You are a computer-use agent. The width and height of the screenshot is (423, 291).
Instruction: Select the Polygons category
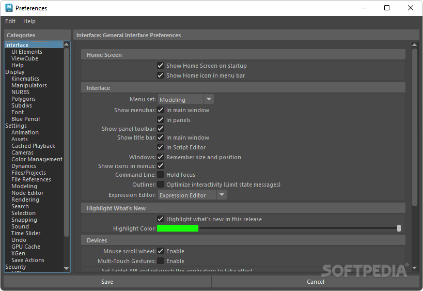click(23, 99)
